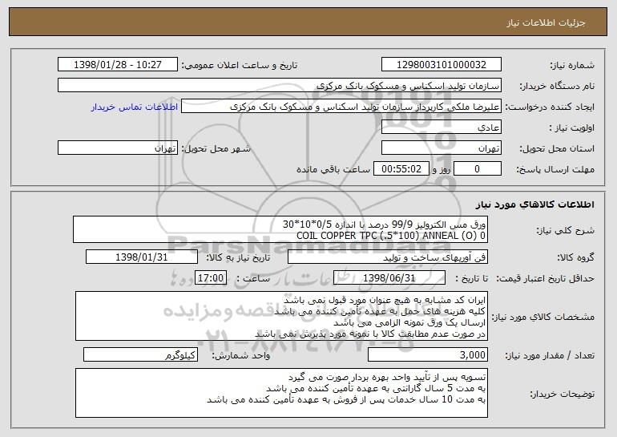617x437 pixels.
Task: Click the delivery city field تهران
Action: pos(118,148)
